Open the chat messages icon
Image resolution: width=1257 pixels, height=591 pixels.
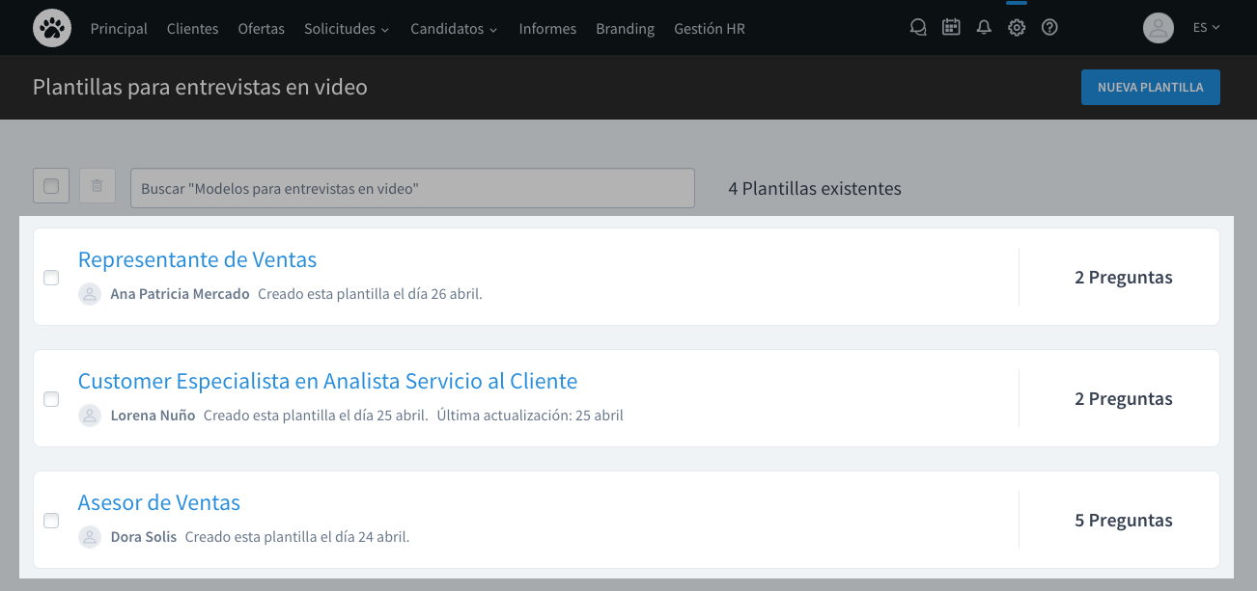[918, 28]
